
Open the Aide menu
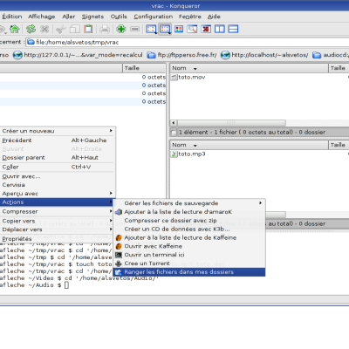[x=214, y=17]
